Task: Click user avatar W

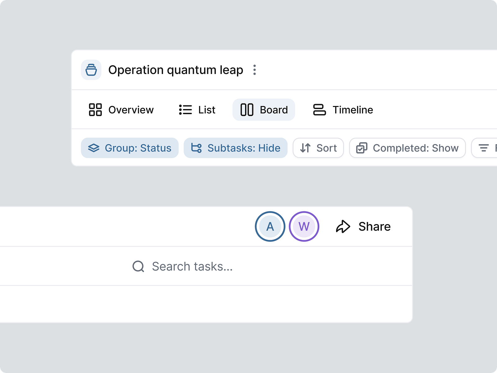Action: 304,226
